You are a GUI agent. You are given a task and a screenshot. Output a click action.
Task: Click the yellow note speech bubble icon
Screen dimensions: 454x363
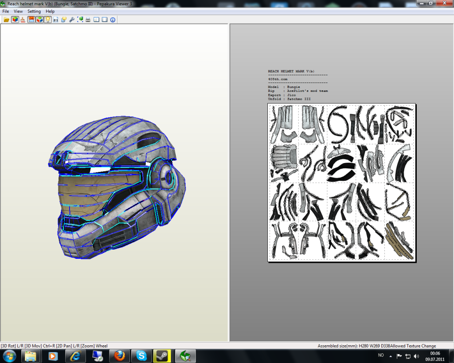click(64, 20)
